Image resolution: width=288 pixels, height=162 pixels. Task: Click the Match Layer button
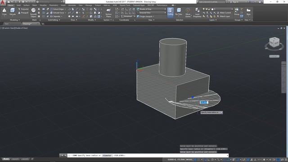click(x=223, y=16)
